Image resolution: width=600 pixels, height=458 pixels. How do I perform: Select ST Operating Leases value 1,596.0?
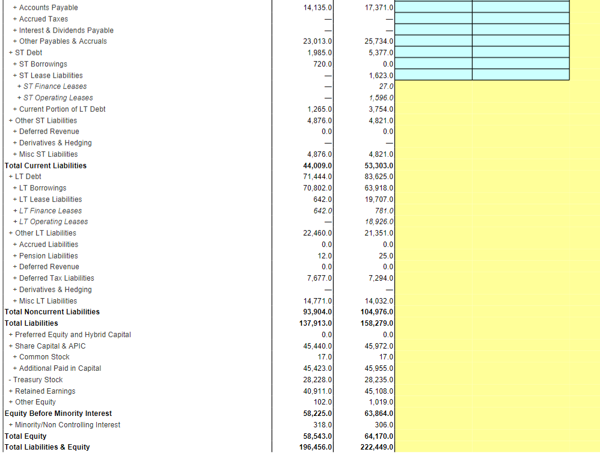click(x=381, y=98)
